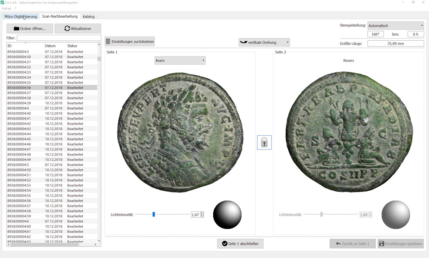Click the Lichtintensität slider for Seite 1
Screen dimensions: 429x258
(x=154, y=215)
